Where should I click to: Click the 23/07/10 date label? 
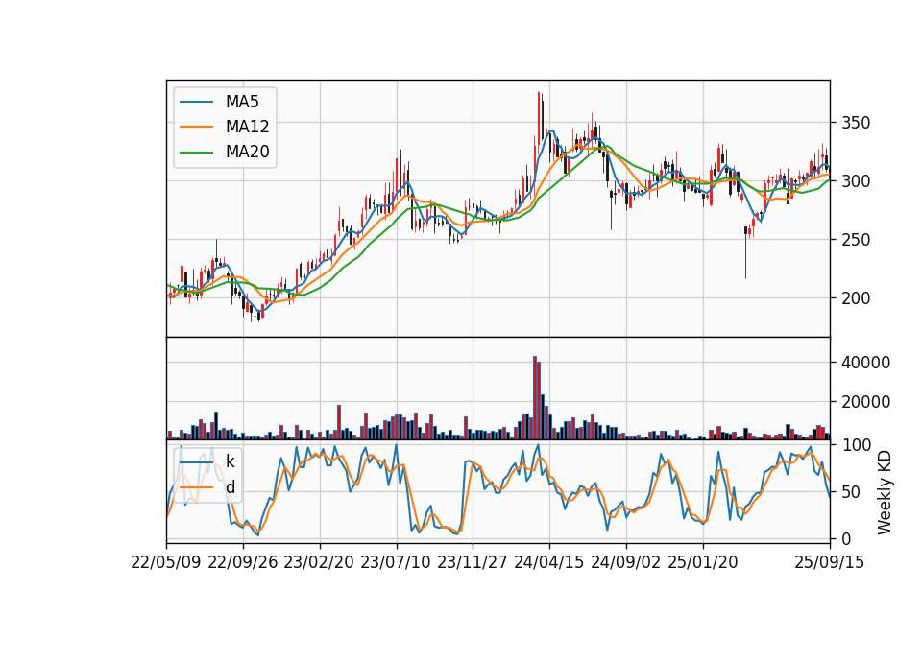point(396,562)
